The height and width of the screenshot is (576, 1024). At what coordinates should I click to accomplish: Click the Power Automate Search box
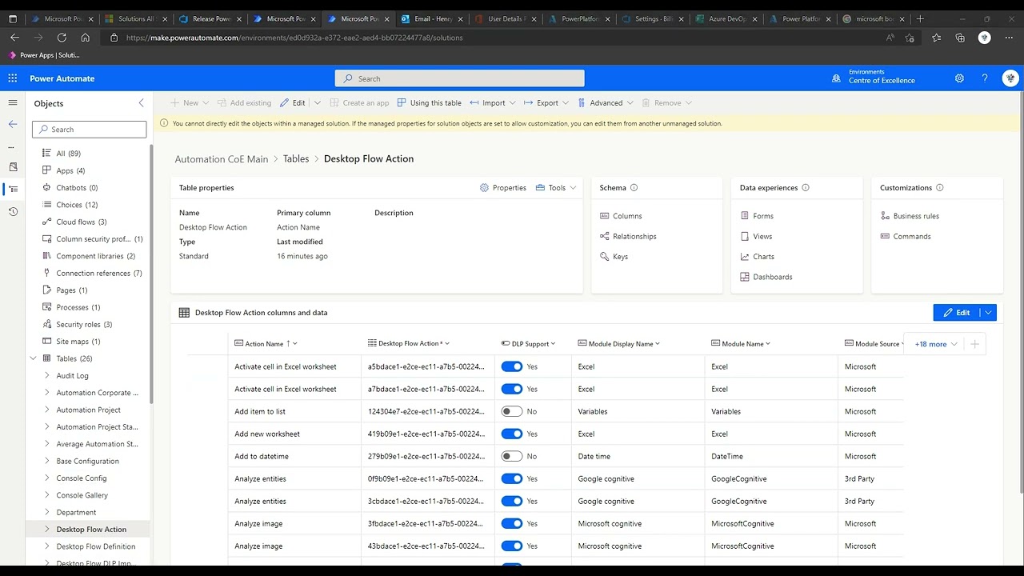[x=460, y=78]
